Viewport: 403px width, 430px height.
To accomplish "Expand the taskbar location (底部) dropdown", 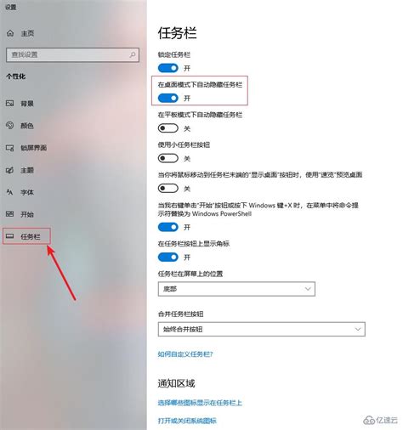I will pos(236,289).
